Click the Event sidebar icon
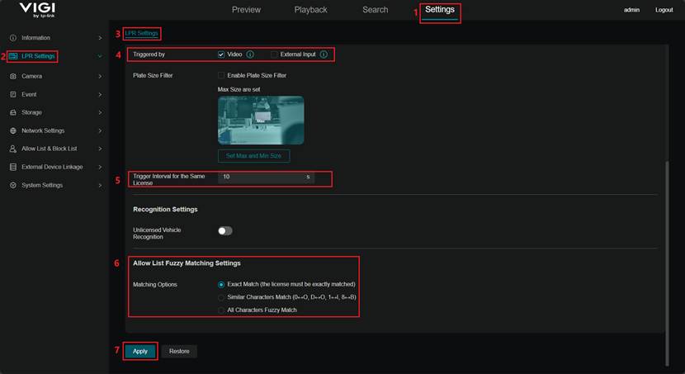 point(13,94)
